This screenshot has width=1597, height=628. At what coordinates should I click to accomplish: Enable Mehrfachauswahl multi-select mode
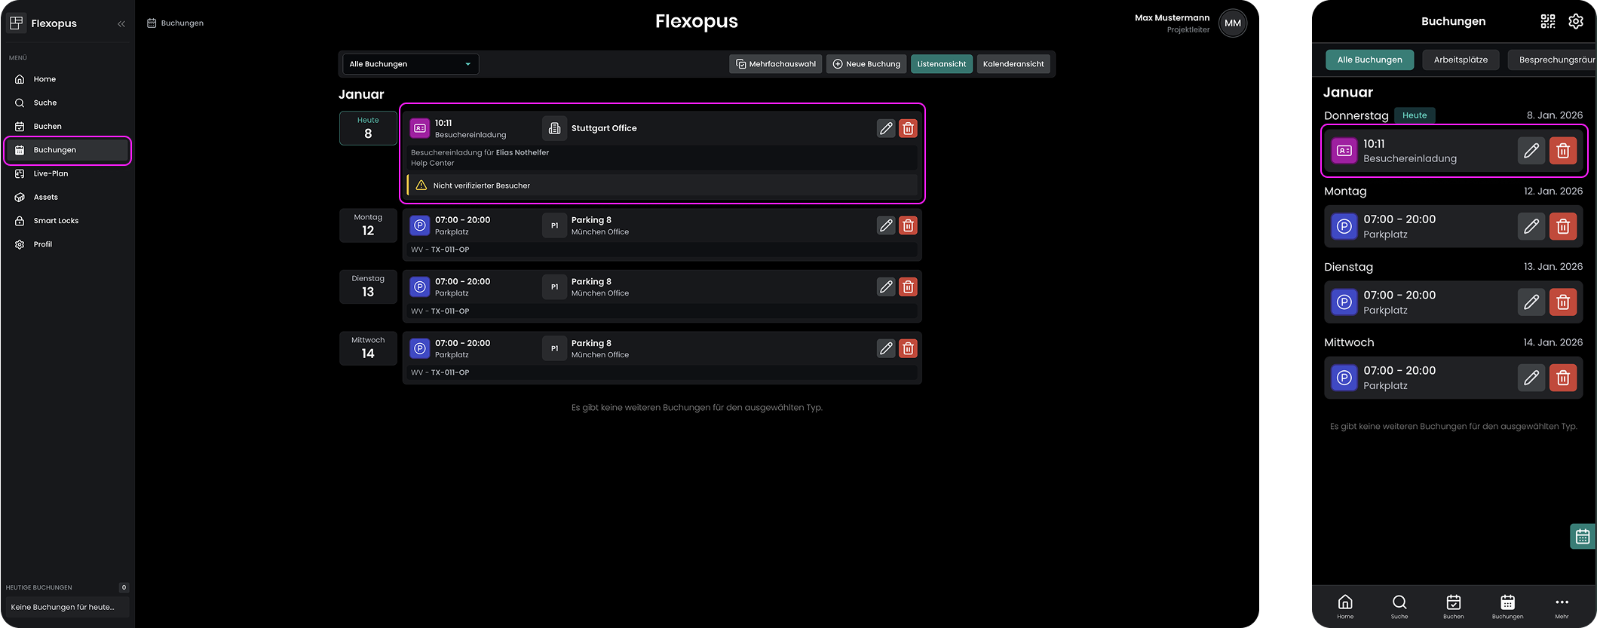pos(775,64)
